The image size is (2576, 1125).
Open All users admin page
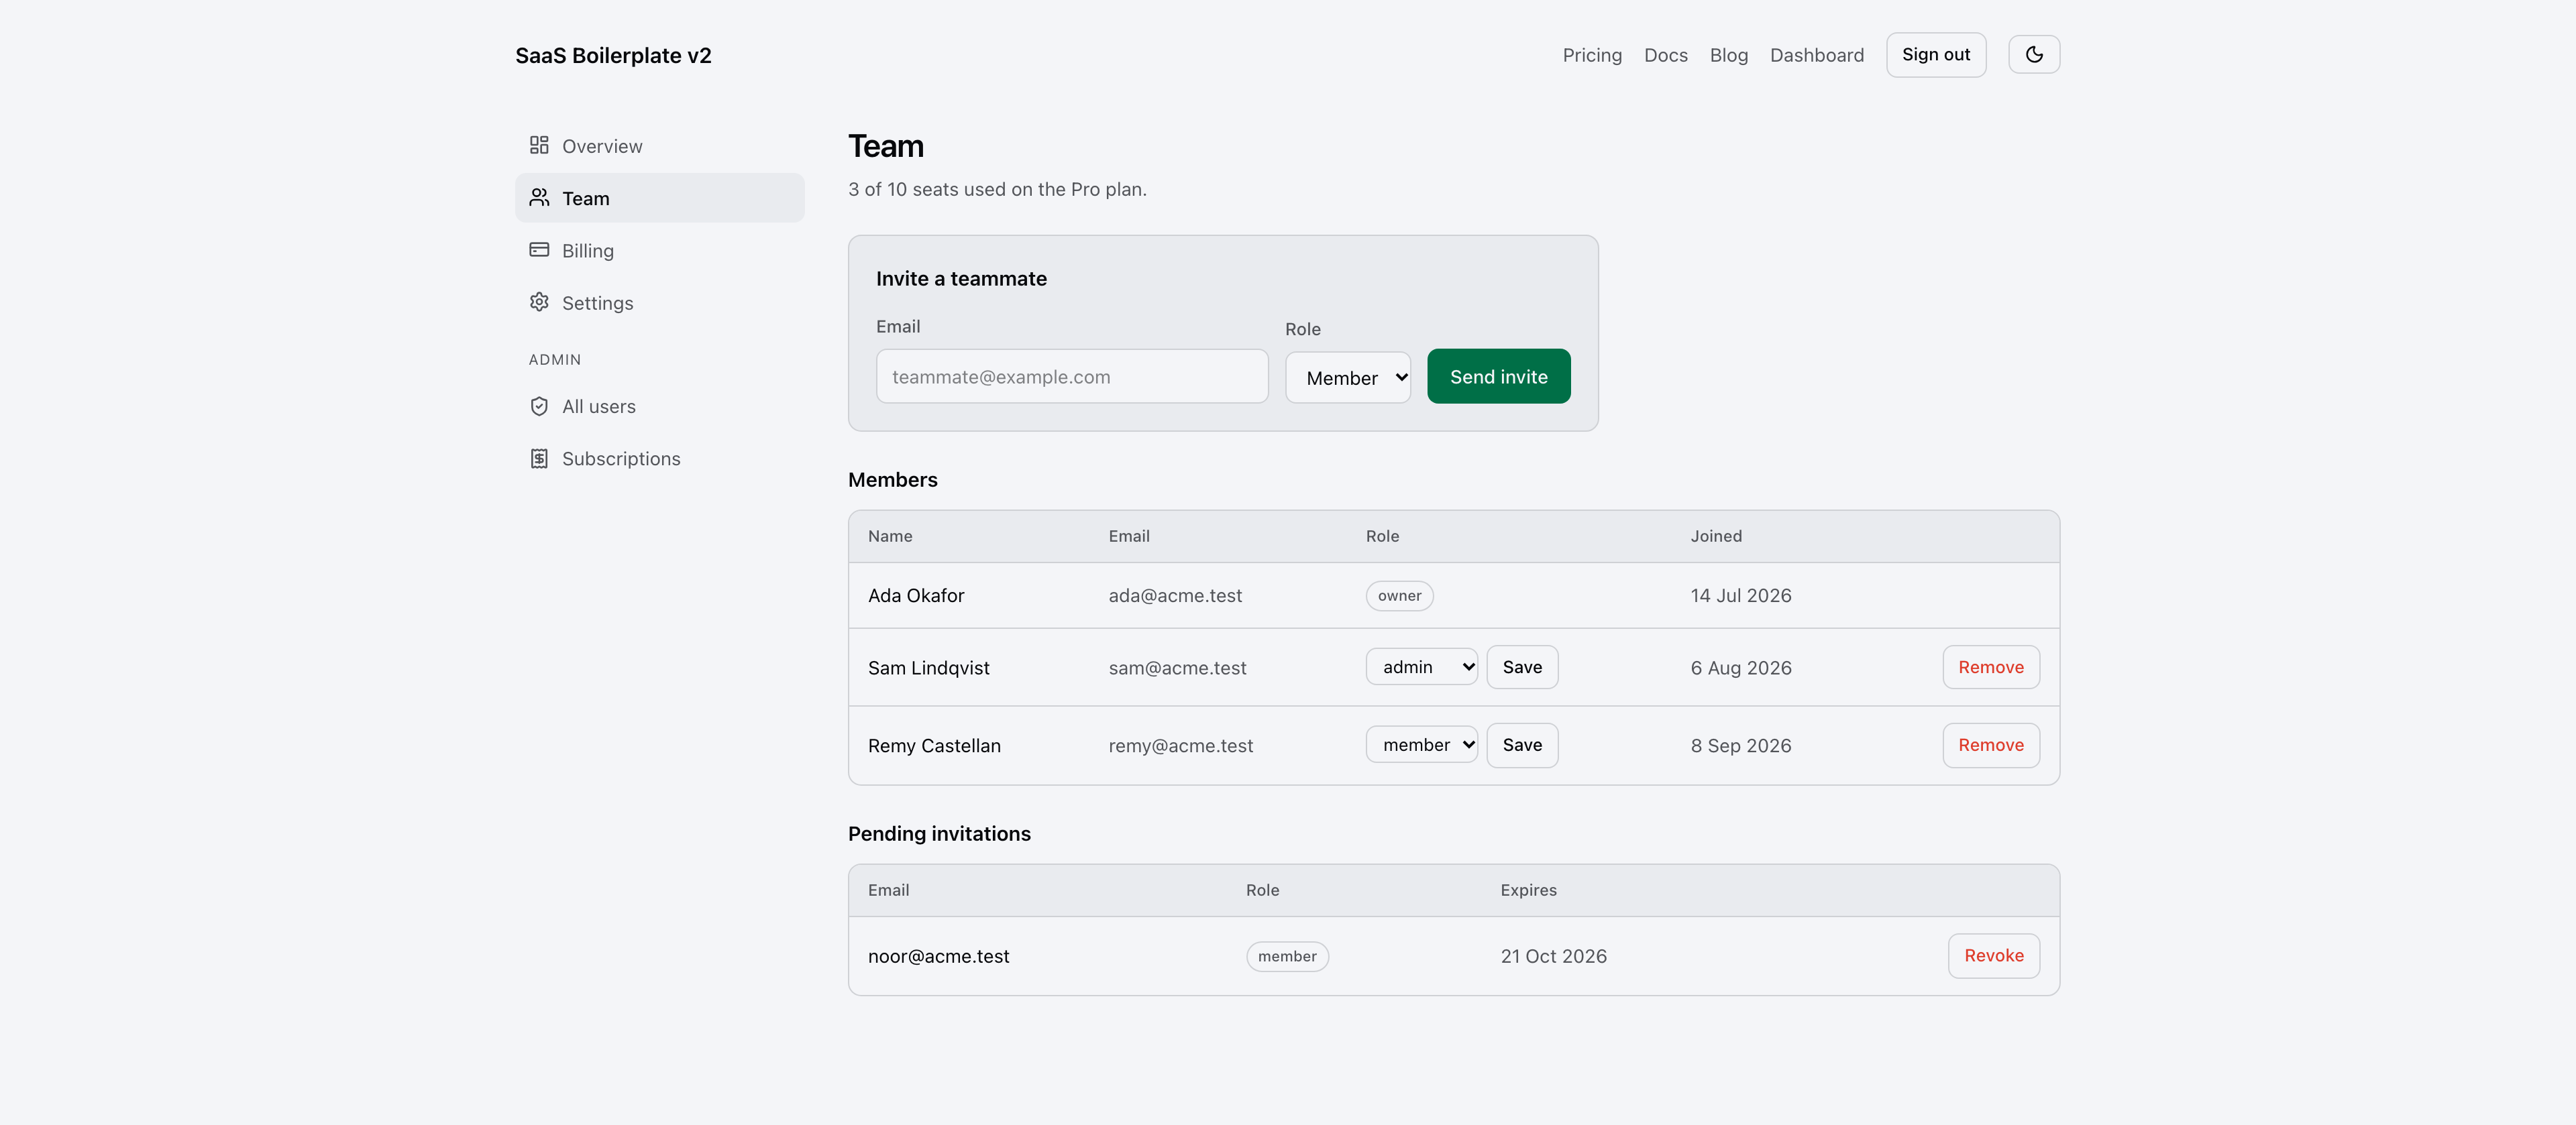(660, 407)
